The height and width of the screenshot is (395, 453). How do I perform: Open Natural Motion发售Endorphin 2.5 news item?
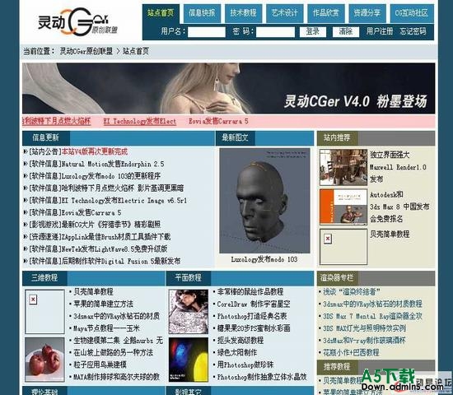[113, 164]
